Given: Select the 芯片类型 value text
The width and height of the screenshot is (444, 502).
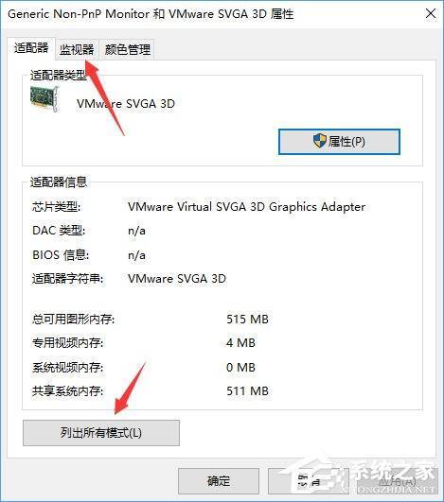Looking at the screenshot, I should pyautogui.click(x=246, y=207).
